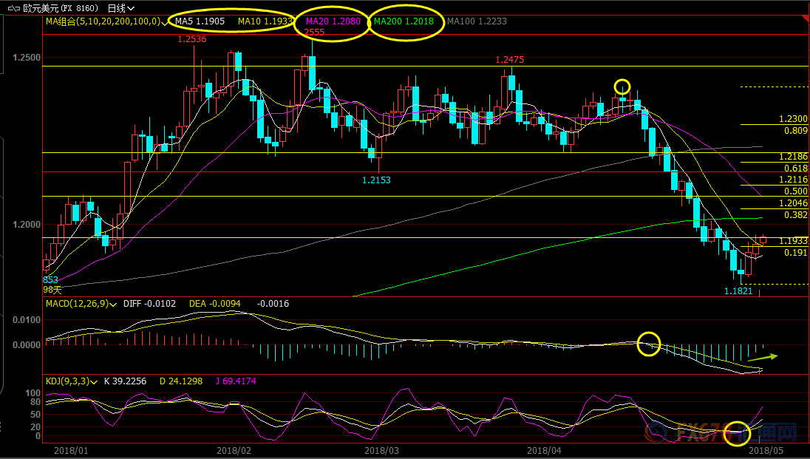Click the 1.2153 low price label
This screenshot has height=459, width=810.
point(376,180)
